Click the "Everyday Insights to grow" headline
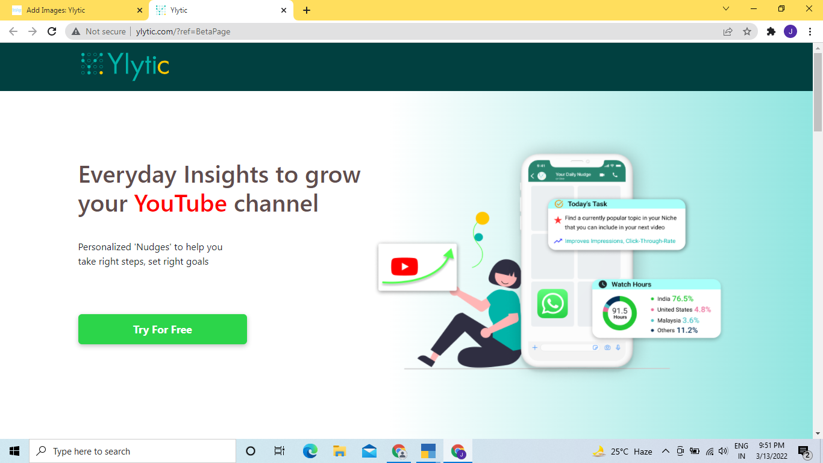This screenshot has width=823, height=463. [x=219, y=175]
